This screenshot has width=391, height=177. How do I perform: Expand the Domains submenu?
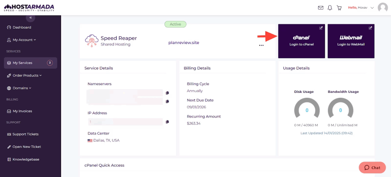tap(22, 88)
